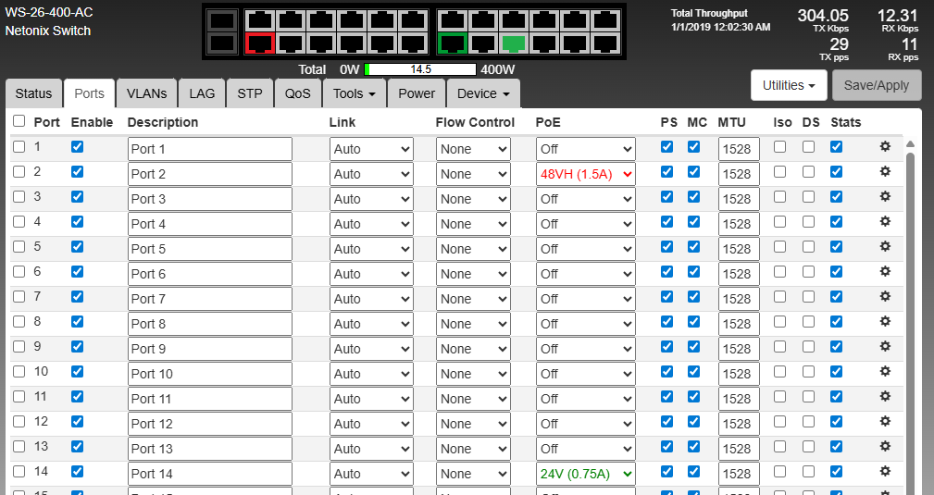Viewport: 934px width, 495px height.
Task: Click the gear icon in Port 14 row
Action: pyautogui.click(x=884, y=471)
